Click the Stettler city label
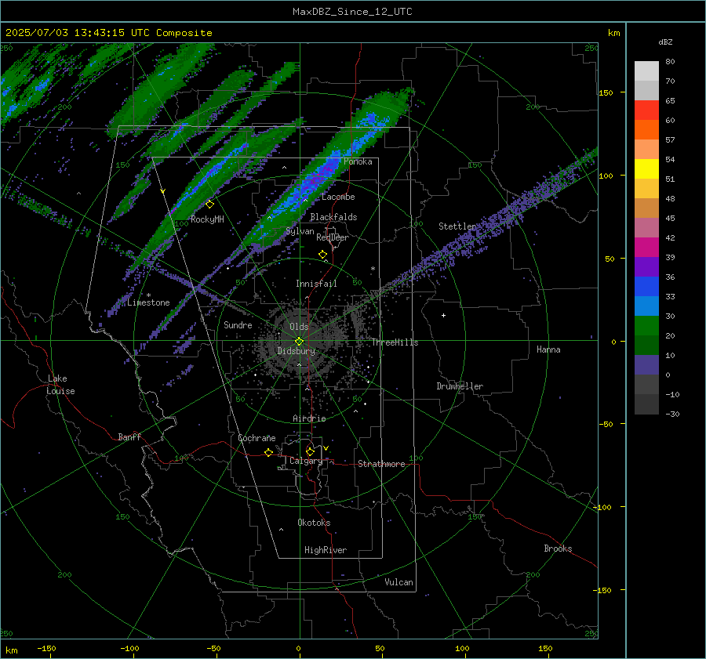This screenshot has width=706, height=659. point(457,226)
